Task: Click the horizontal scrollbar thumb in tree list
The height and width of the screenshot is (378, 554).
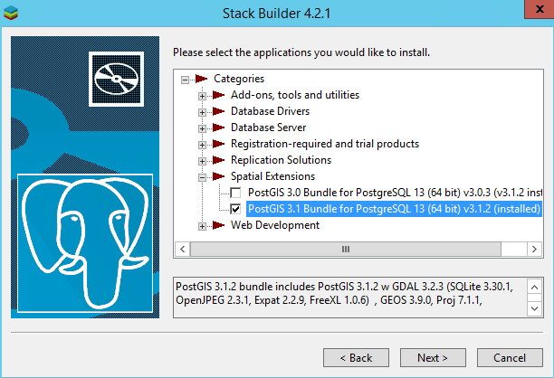Action: click(x=346, y=250)
